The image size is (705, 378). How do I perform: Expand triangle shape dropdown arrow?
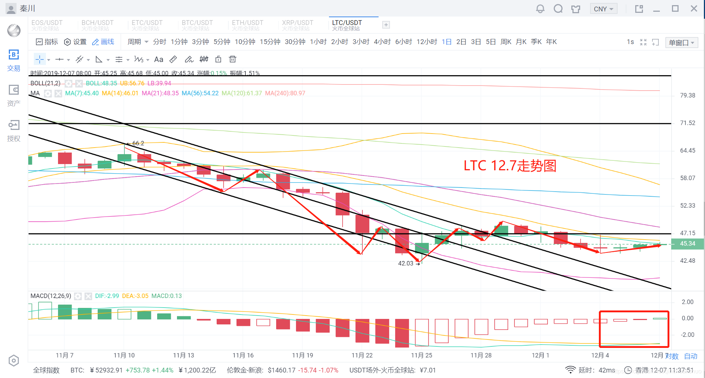point(108,60)
